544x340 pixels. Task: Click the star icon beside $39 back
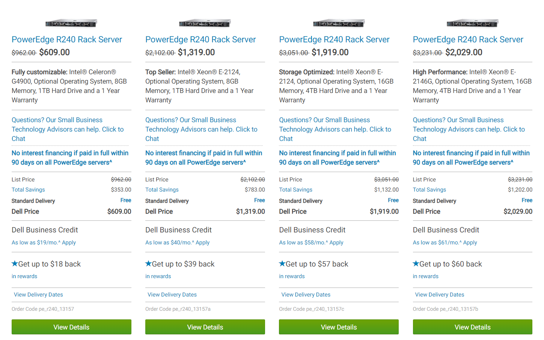(x=148, y=264)
